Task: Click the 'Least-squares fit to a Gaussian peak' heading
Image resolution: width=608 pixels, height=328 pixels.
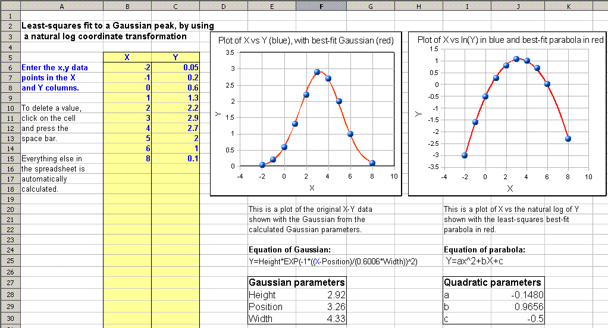Action: point(117,26)
